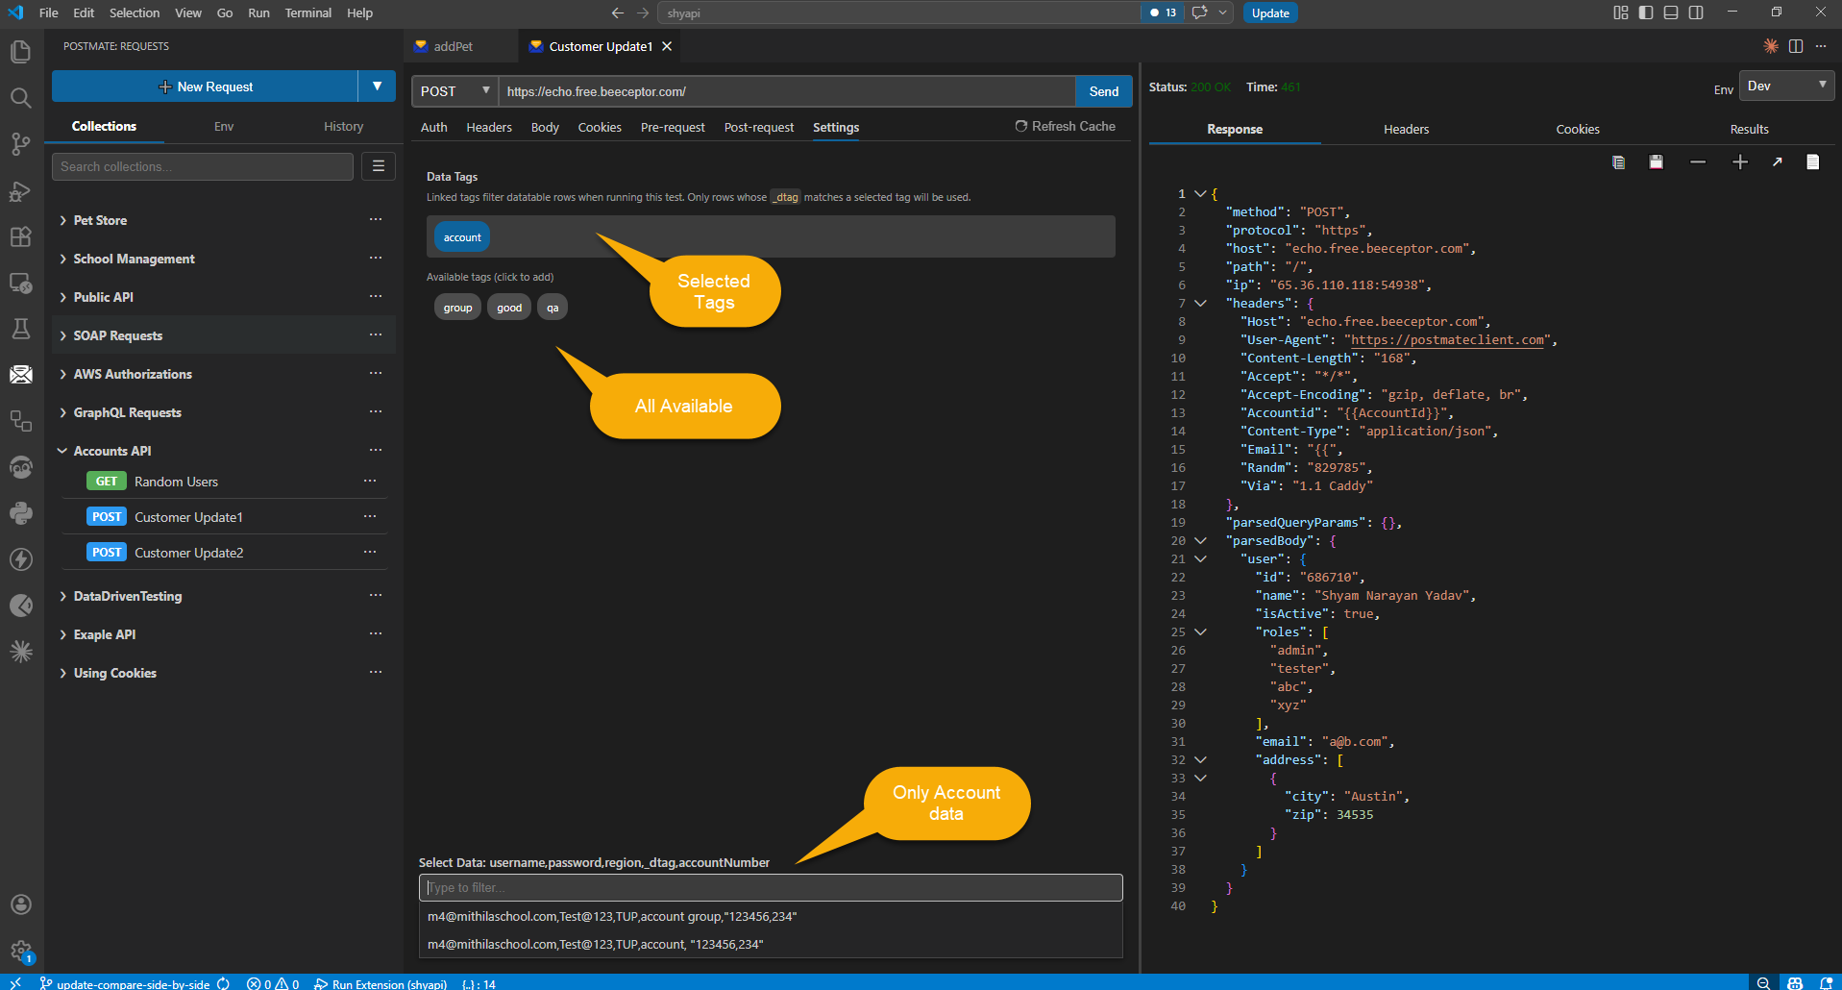Image resolution: width=1842 pixels, height=990 pixels.
Task: Switch to the response Cookies tab
Action: click(x=1577, y=129)
